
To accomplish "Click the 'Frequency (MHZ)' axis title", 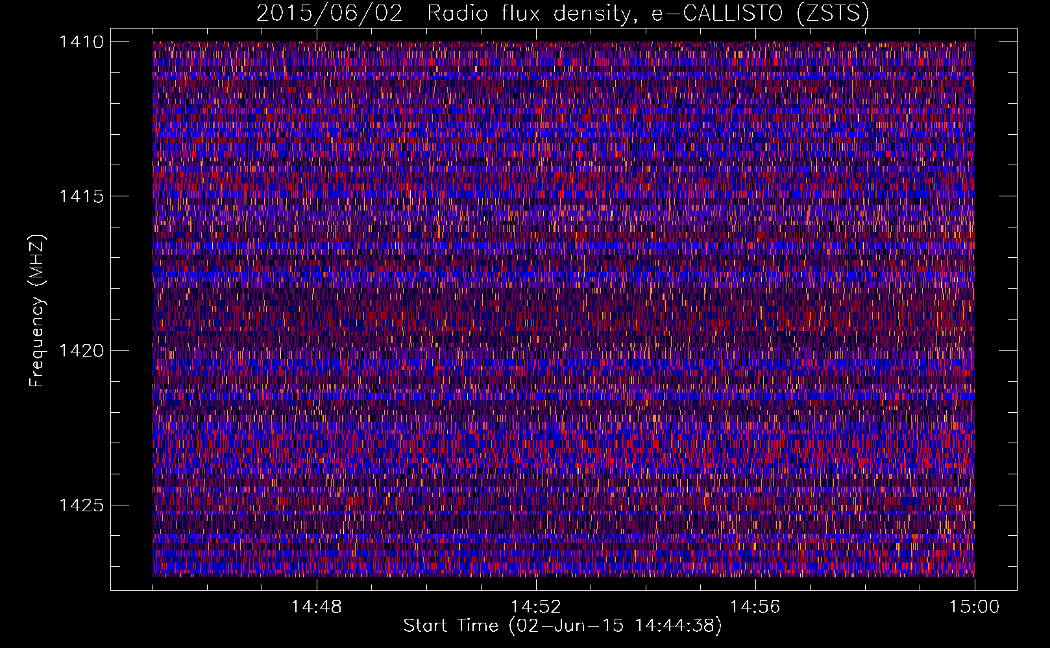I will point(38,311).
